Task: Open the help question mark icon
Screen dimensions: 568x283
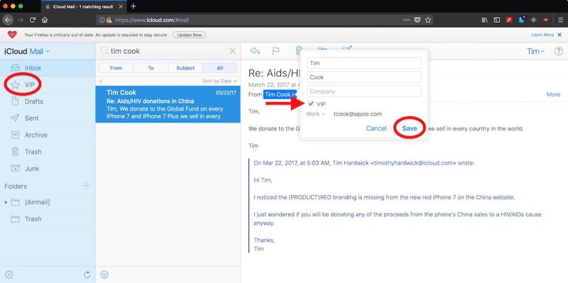Action: point(559,51)
